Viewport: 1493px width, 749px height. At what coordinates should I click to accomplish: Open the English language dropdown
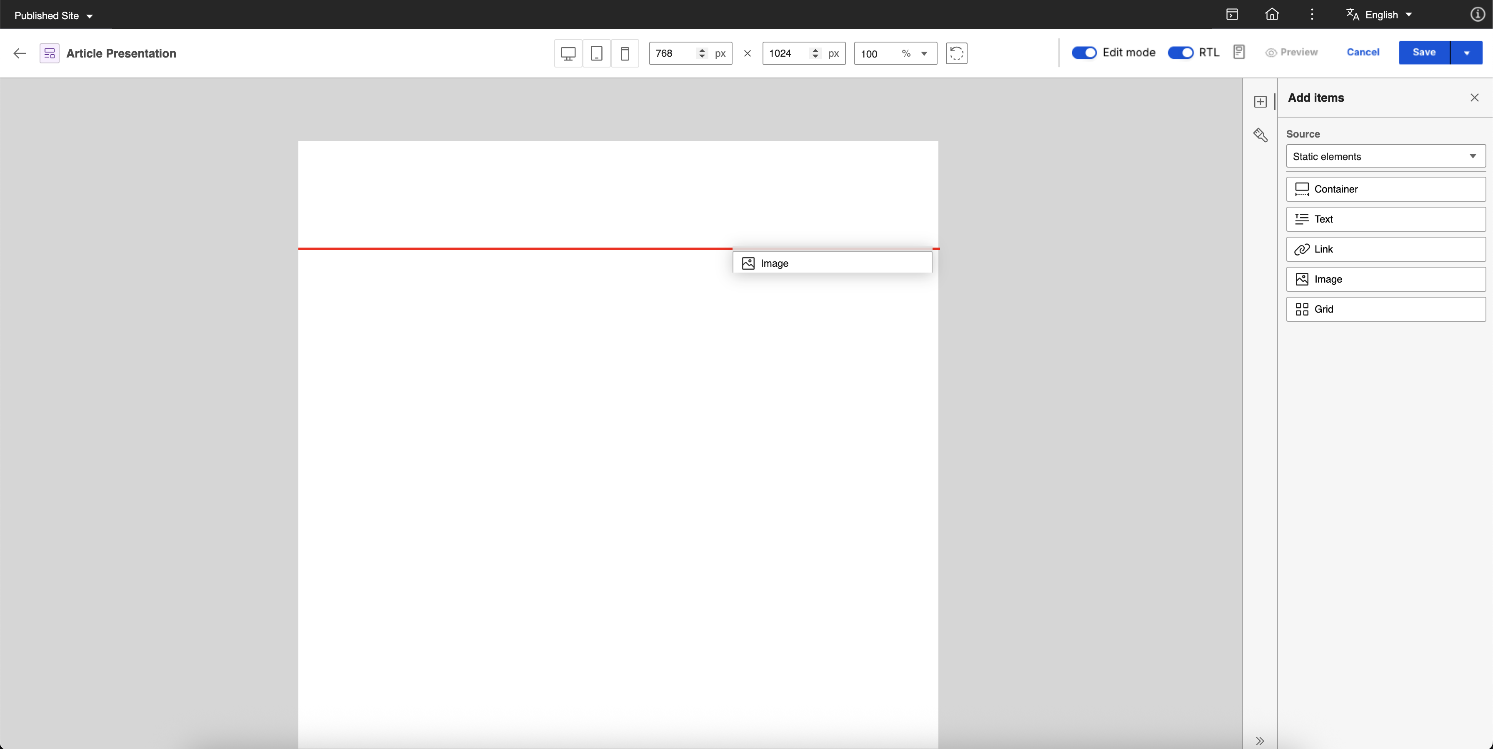tap(1379, 15)
